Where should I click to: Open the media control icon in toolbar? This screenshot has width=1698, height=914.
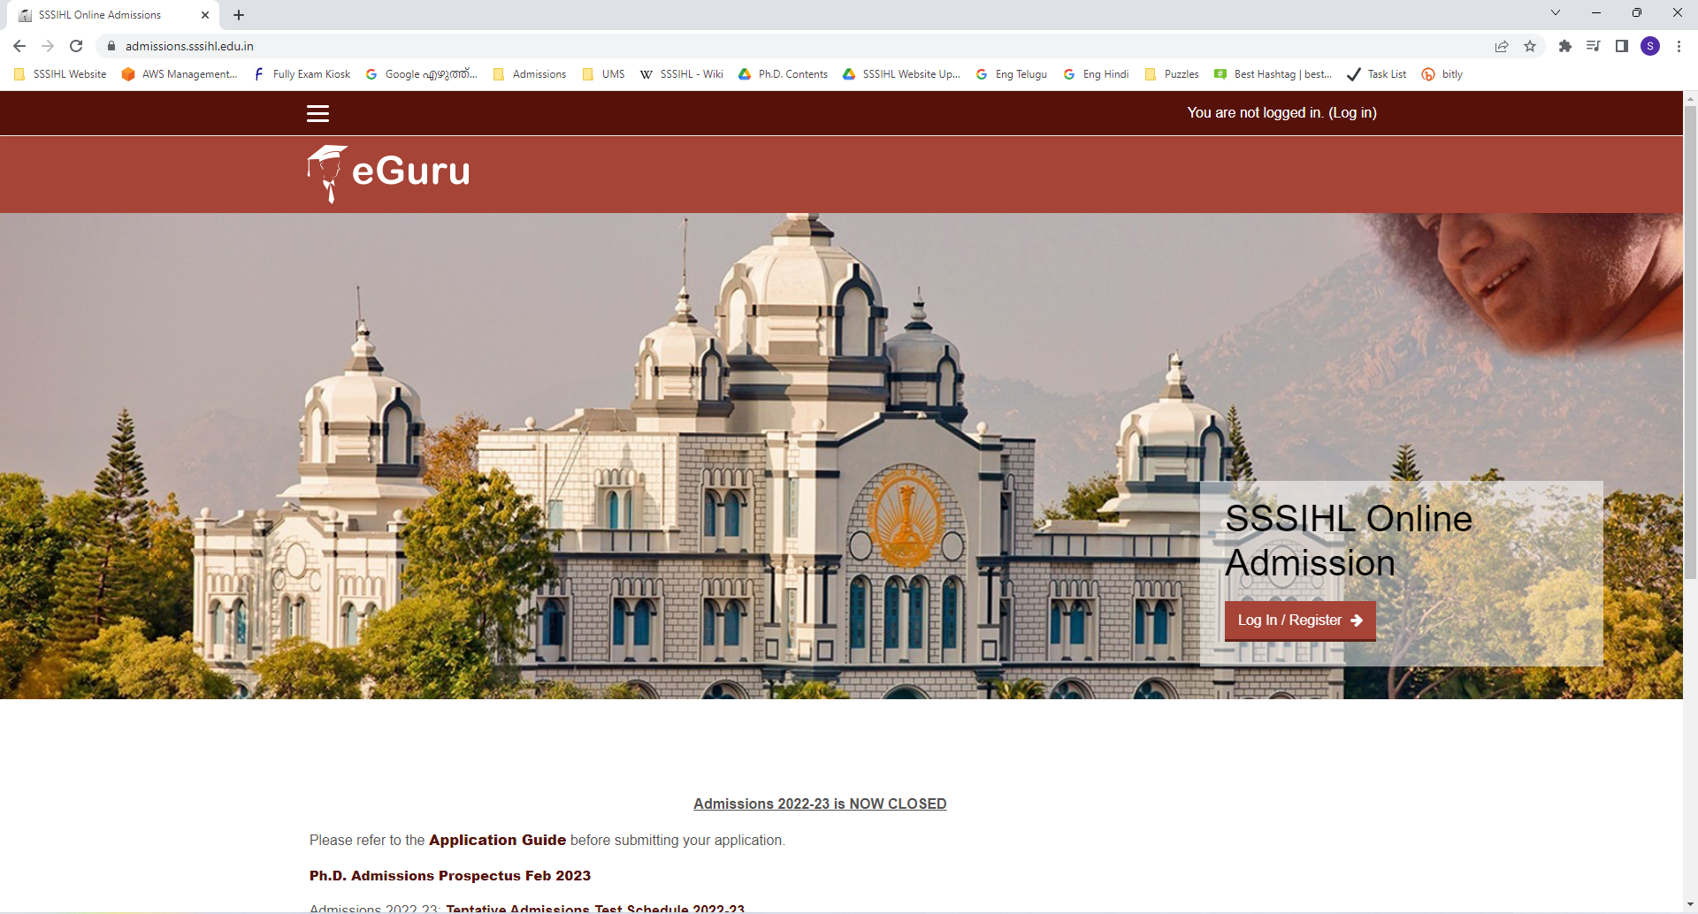coord(1594,46)
